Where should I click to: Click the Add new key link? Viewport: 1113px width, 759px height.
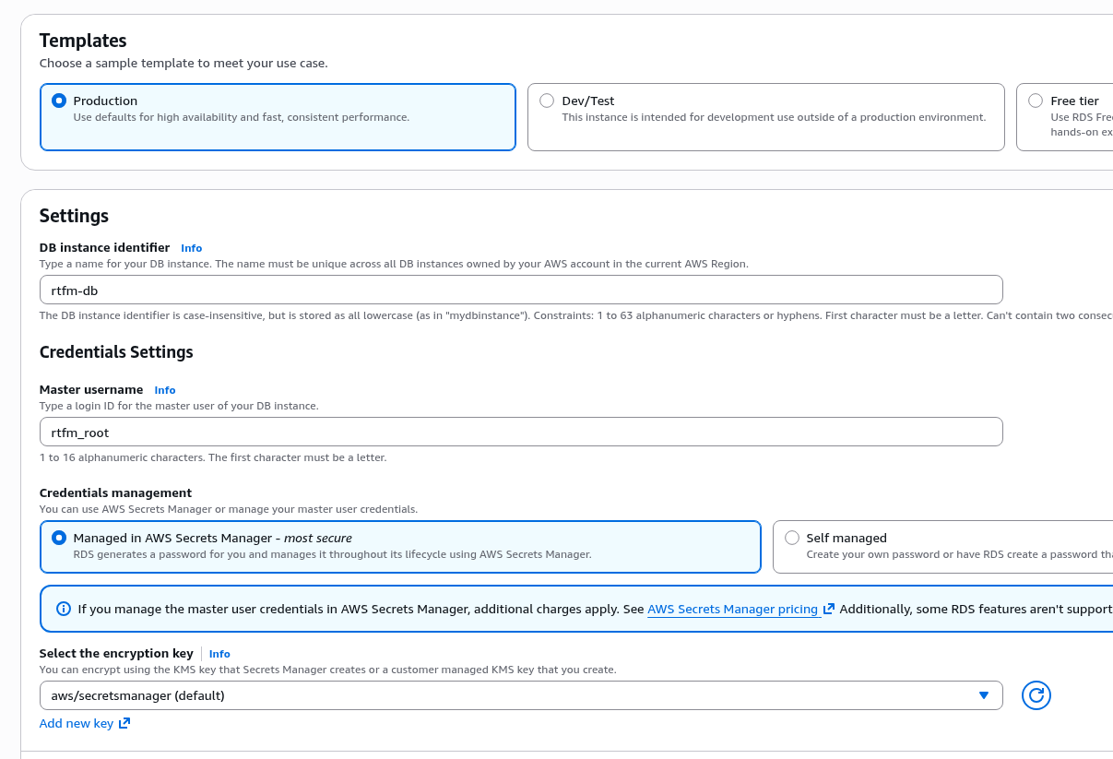(x=77, y=724)
